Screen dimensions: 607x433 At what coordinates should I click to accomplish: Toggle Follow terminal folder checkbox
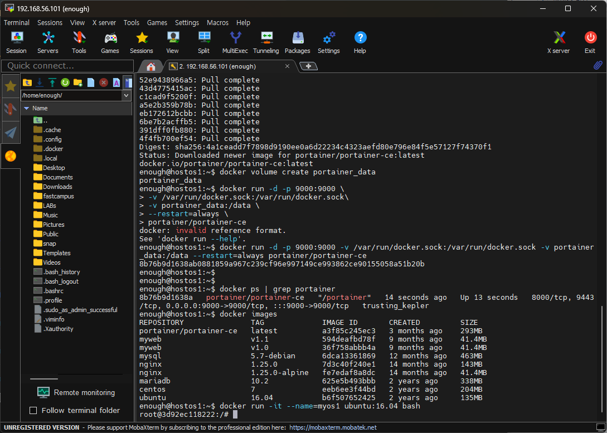tap(33, 410)
